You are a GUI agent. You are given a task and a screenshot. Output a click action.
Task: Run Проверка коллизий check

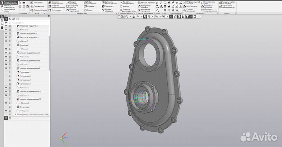tap(207, 6)
